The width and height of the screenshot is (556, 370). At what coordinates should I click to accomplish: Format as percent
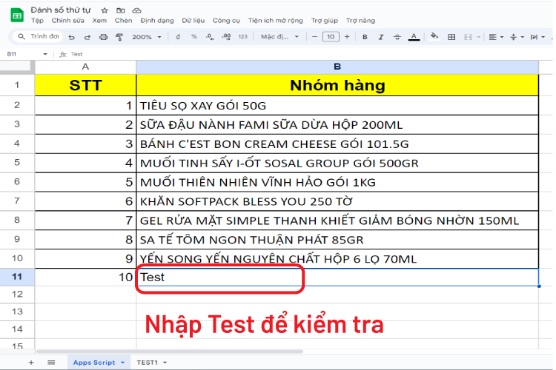point(194,36)
